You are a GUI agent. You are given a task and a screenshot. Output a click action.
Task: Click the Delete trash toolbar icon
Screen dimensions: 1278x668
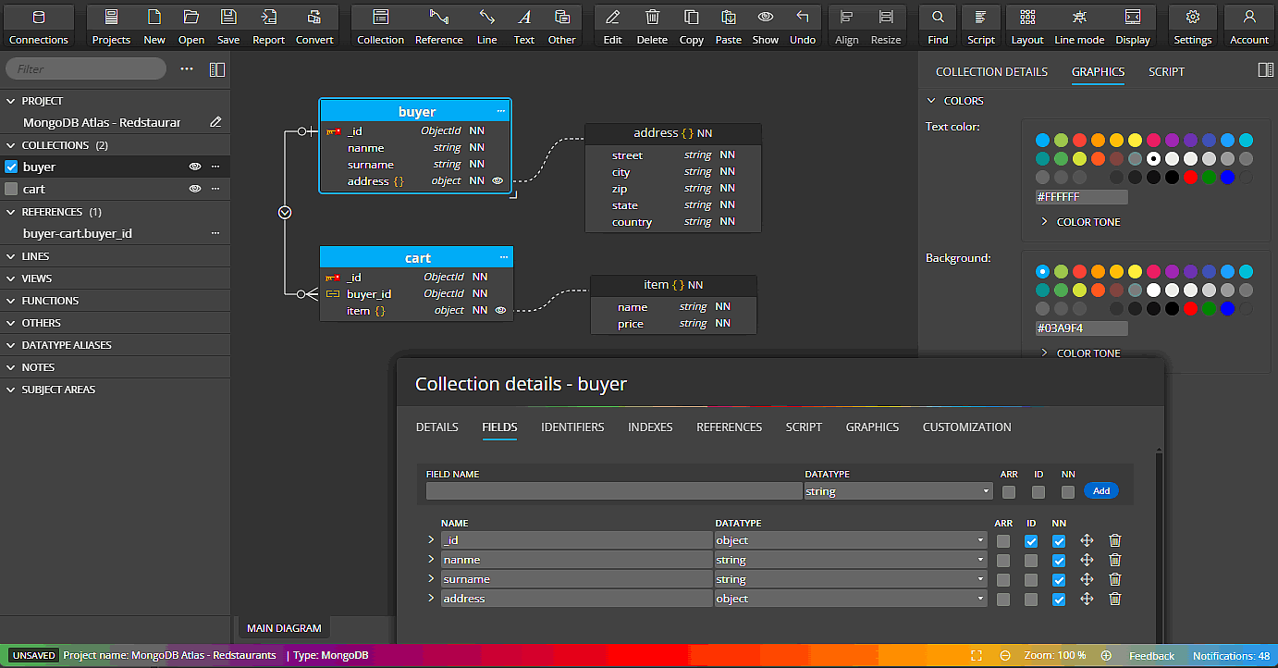tap(652, 26)
